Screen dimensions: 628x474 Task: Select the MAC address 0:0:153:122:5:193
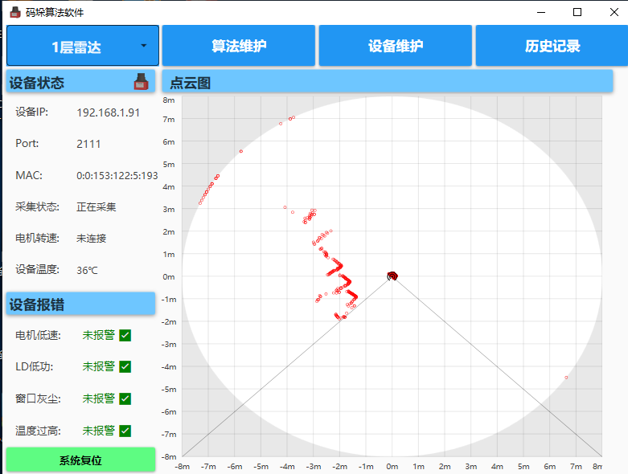pos(117,176)
